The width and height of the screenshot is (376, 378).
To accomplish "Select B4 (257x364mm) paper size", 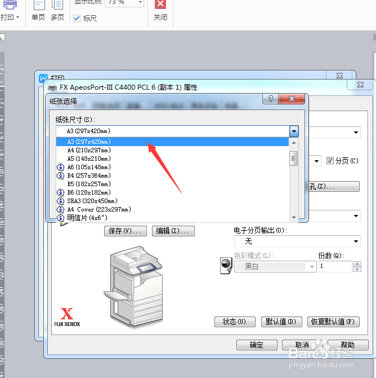I will (x=172, y=175).
